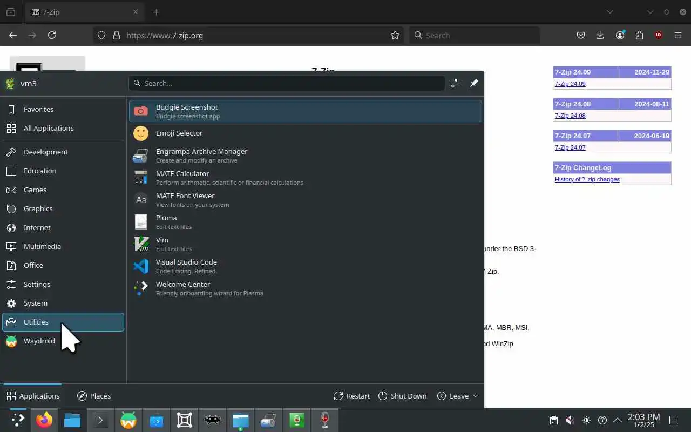Click the wine glass taskbar icon

pos(325,420)
